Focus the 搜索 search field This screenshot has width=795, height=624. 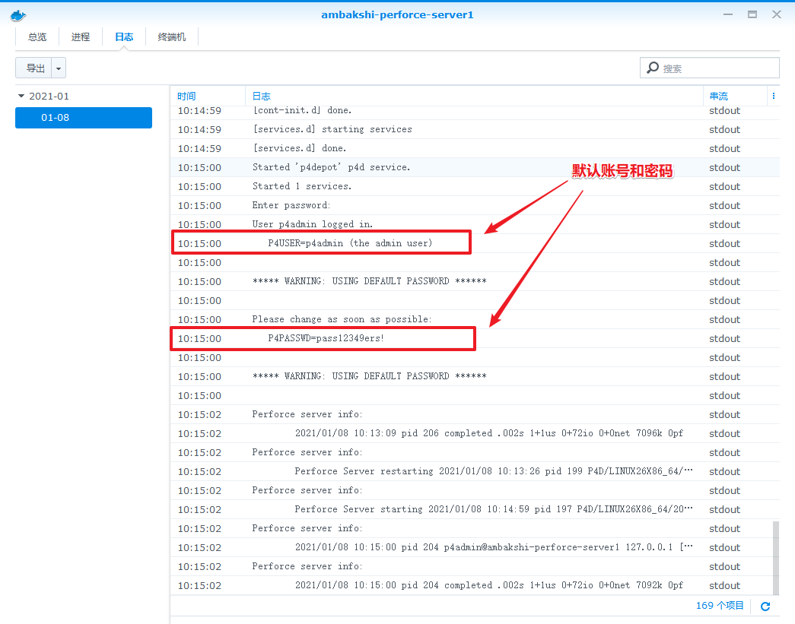[709, 68]
